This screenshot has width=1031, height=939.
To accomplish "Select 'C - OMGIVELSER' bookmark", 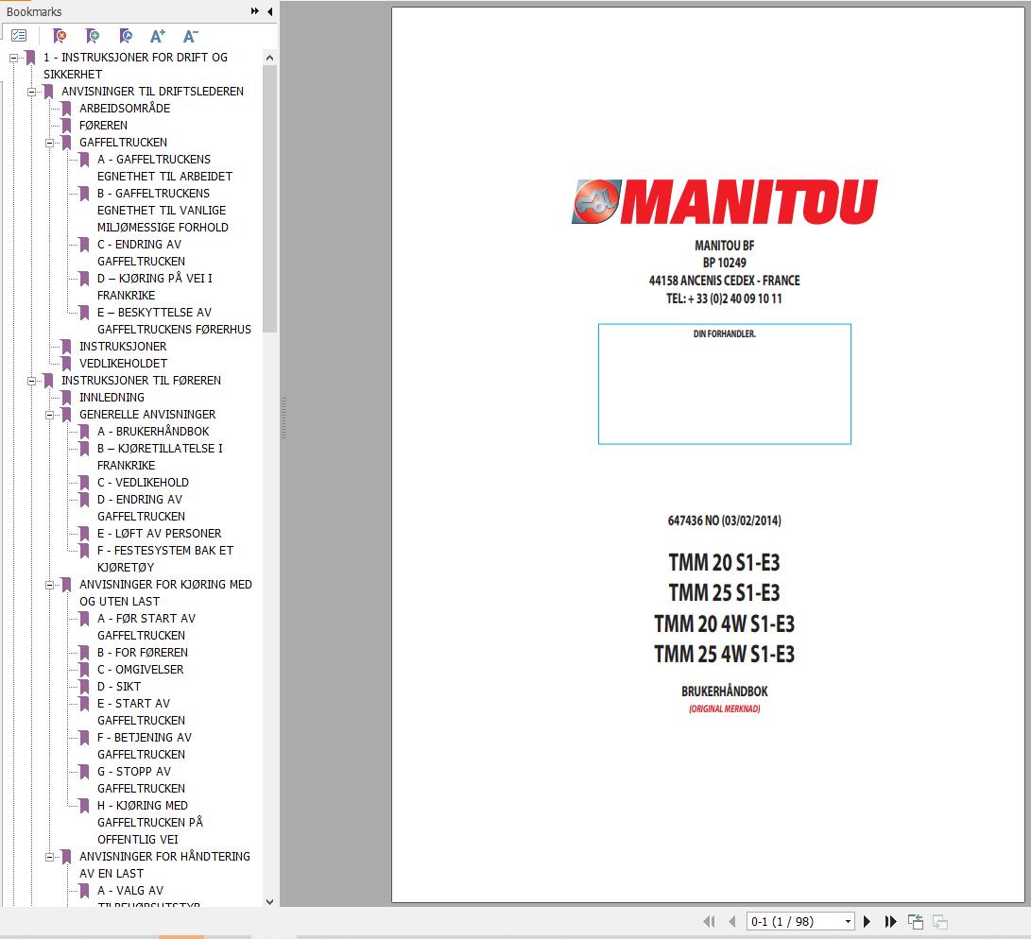I will pyautogui.click(x=140, y=670).
